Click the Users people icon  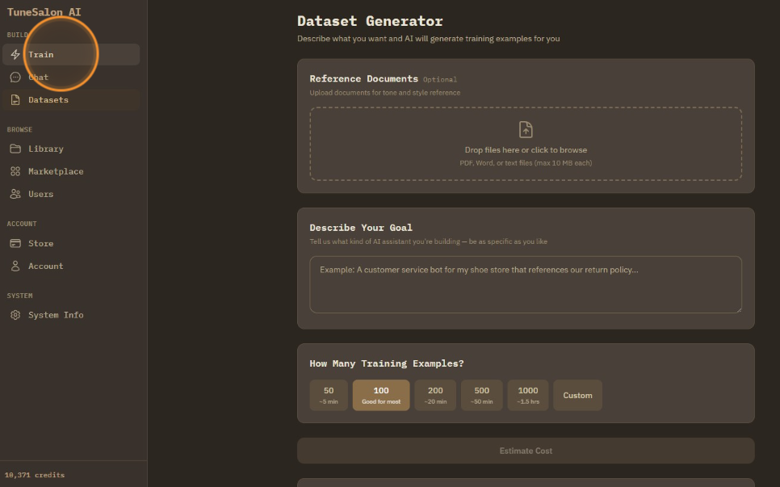point(15,194)
